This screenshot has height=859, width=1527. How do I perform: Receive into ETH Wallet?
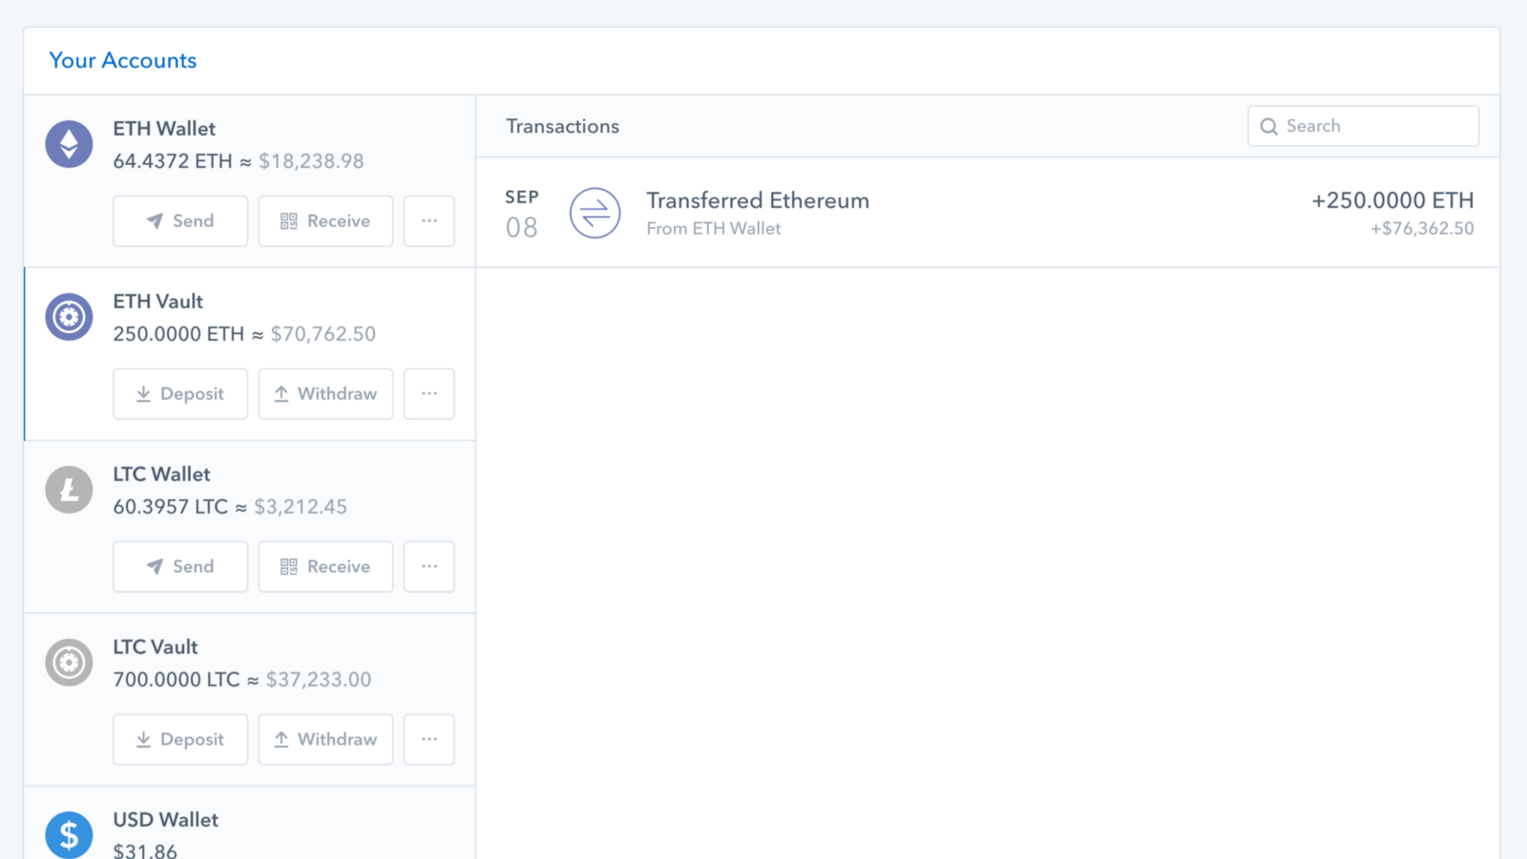click(x=325, y=220)
